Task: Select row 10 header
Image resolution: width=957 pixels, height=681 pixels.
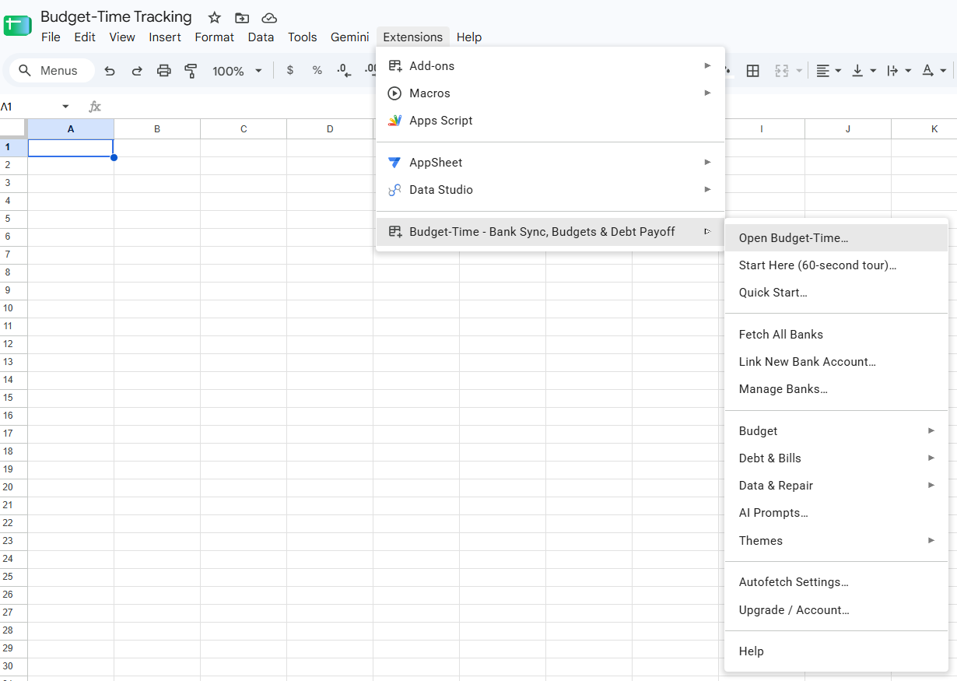Action: point(13,308)
